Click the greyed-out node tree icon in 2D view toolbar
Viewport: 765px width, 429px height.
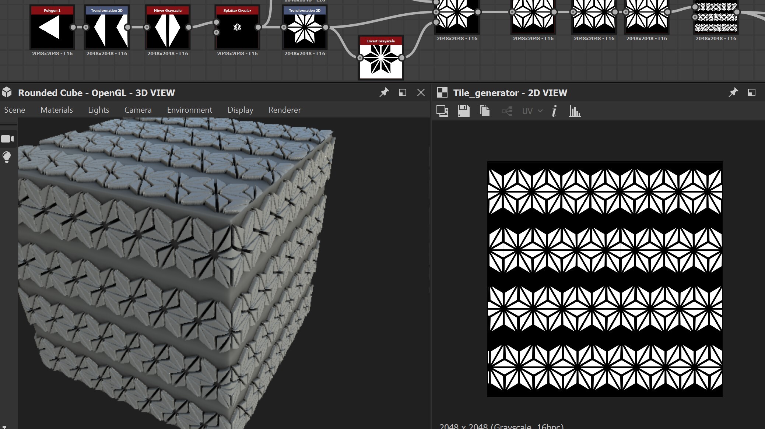[507, 111]
